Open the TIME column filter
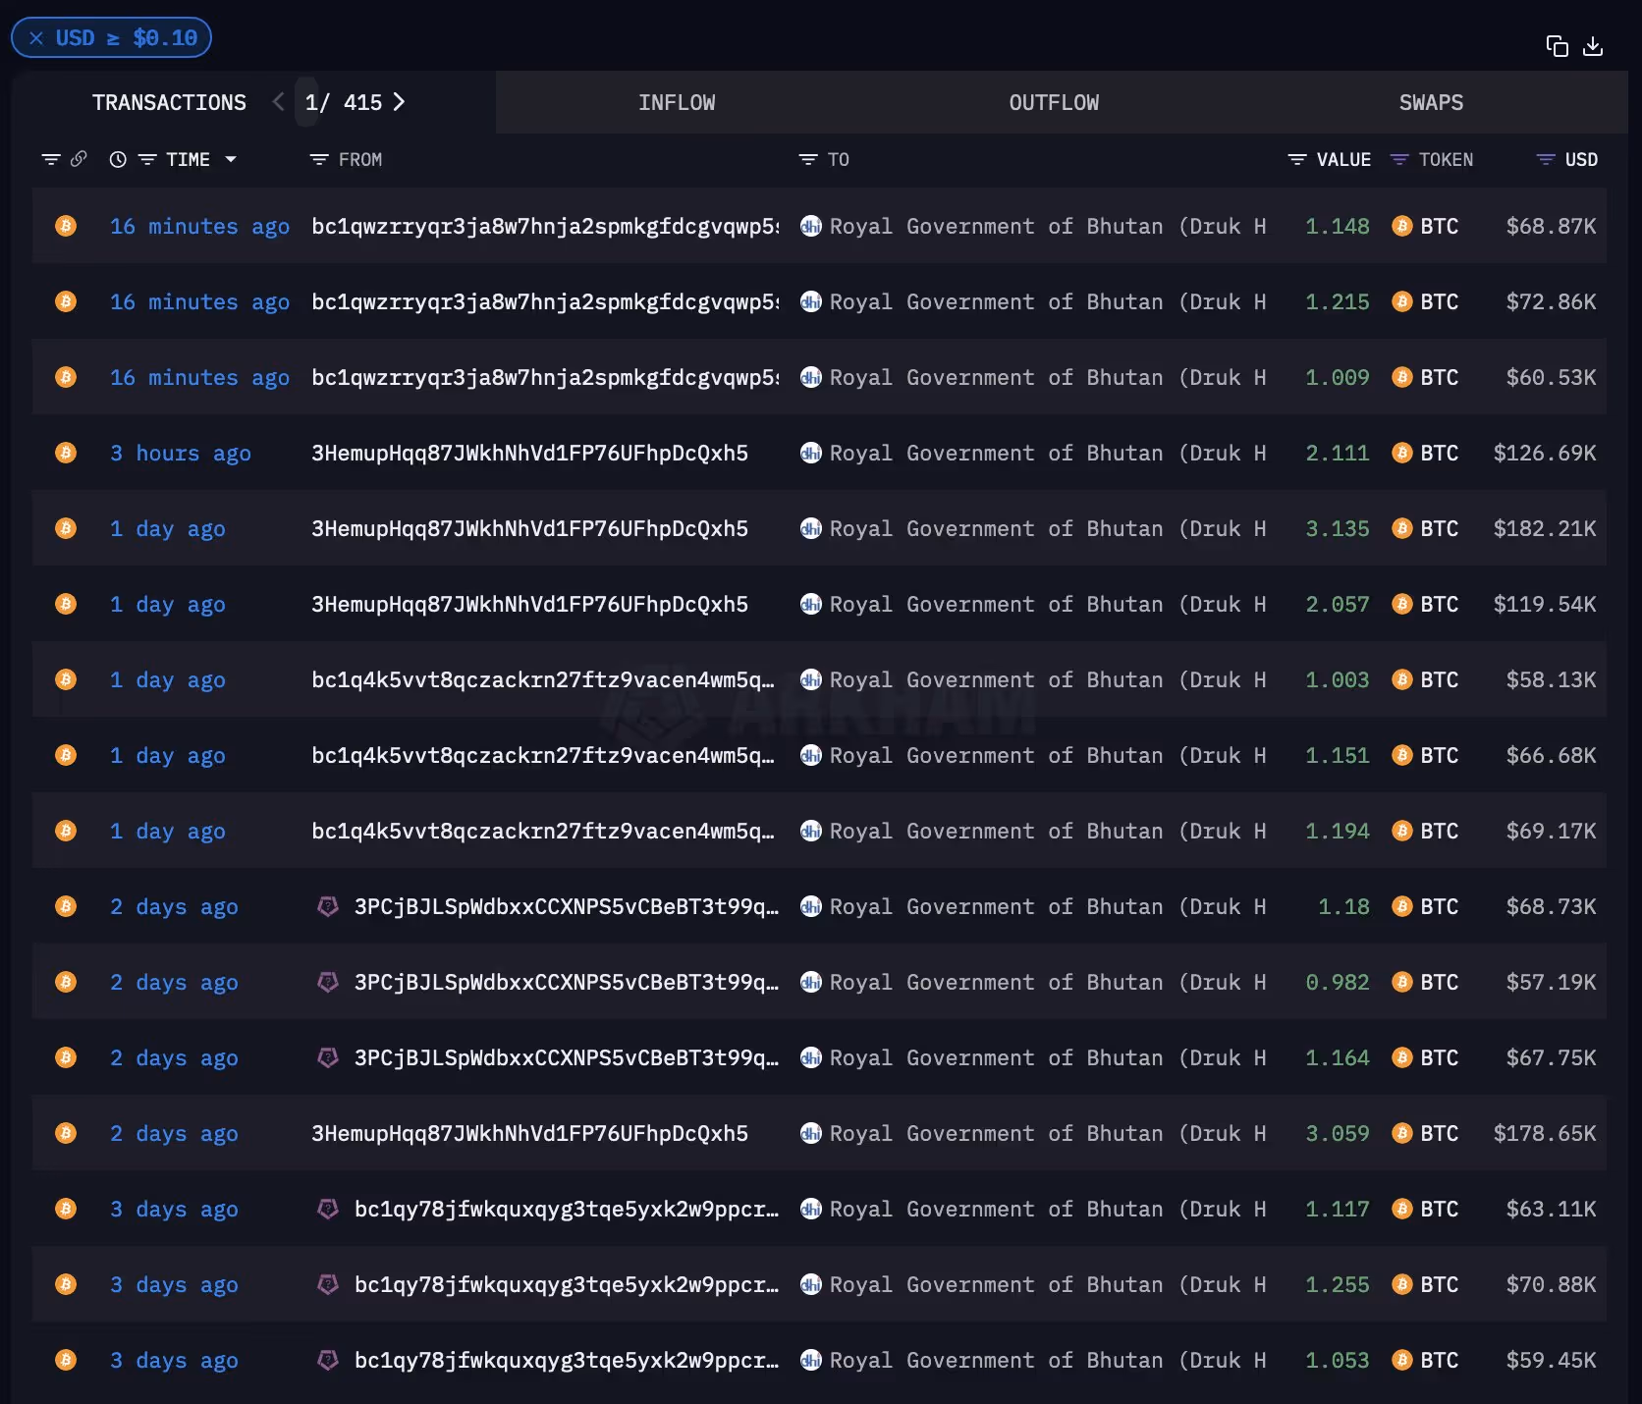Image resolution: width=1642 pixels, height=1404 pixels. coord(147,159)
